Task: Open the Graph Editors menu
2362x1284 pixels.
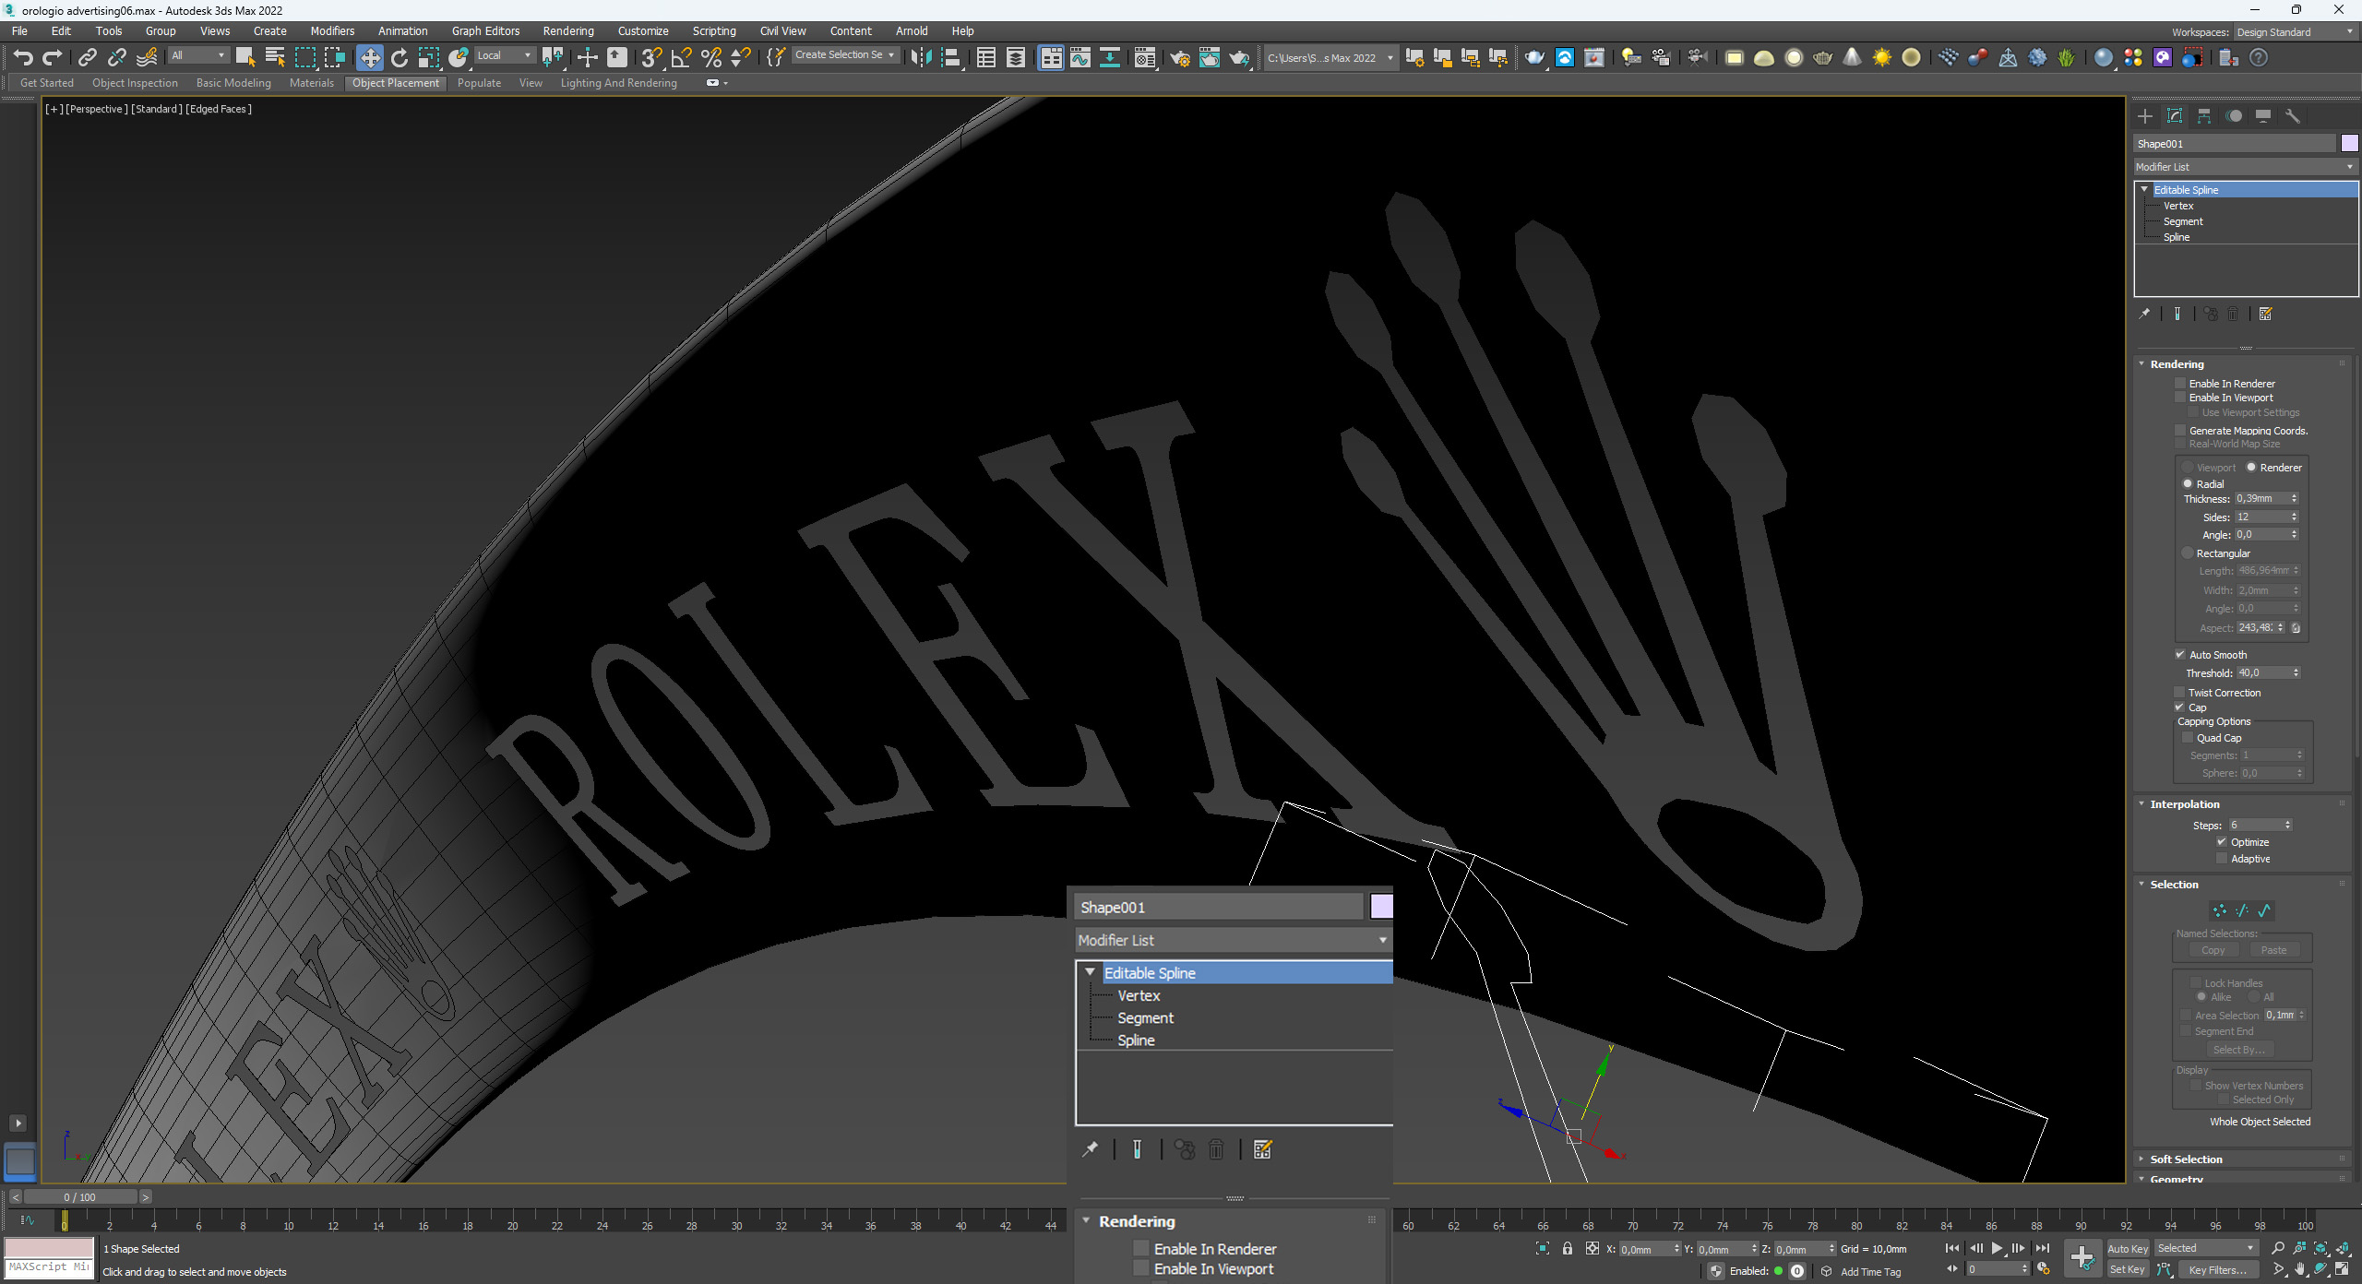Action: [x=485, y=31]
